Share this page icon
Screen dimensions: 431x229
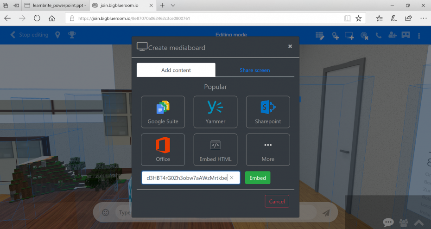coord(408,18)
